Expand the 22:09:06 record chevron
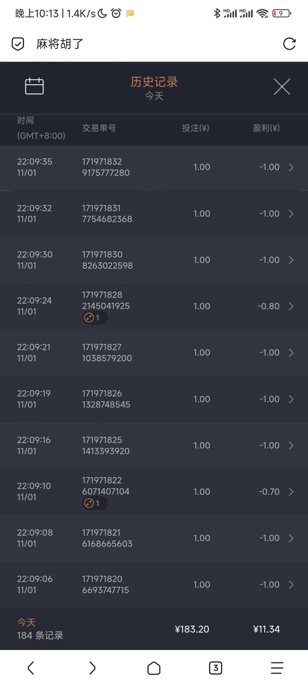This screenshot has height=686, width=308. [x=291, y=585]
